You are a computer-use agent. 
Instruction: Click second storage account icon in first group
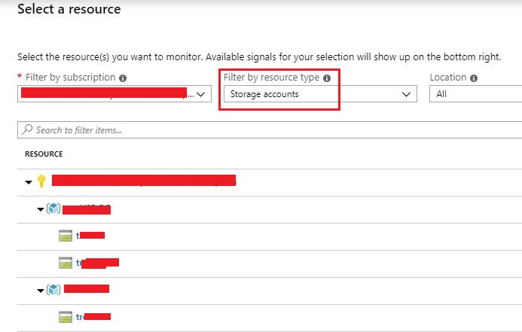pos(66,263)
